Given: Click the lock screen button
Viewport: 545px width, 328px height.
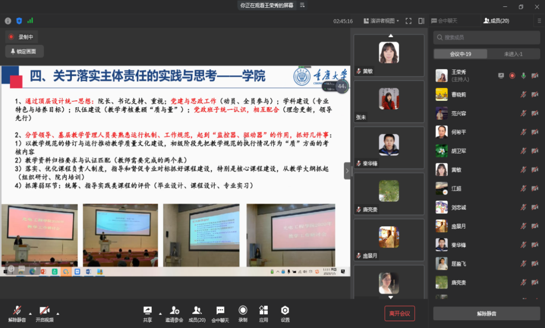Looking at the screenshot, I should (24, 52).
